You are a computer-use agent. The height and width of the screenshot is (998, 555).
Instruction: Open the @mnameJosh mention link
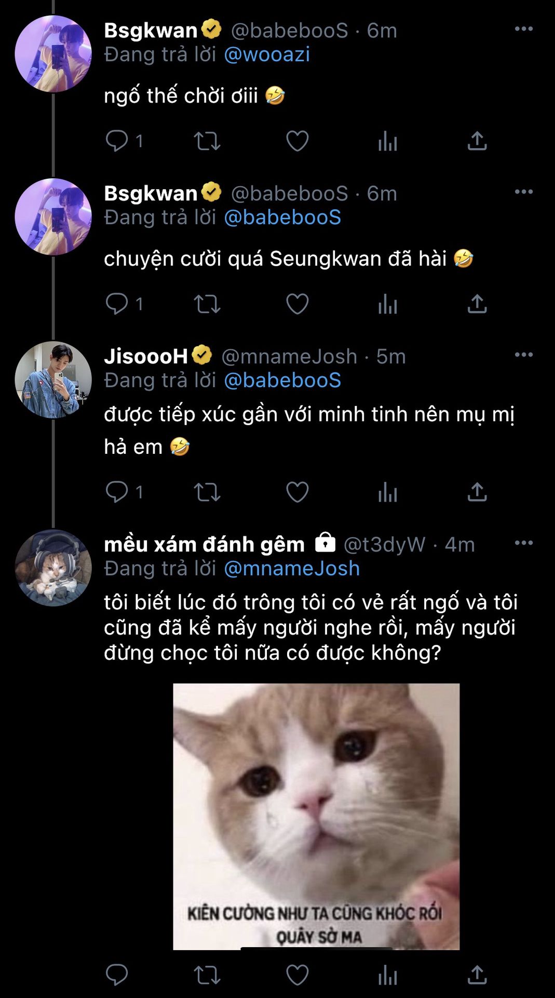(x=292, y=569)
